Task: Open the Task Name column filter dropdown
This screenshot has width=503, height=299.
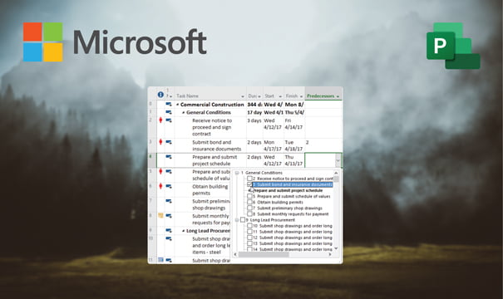Action: 243,96
